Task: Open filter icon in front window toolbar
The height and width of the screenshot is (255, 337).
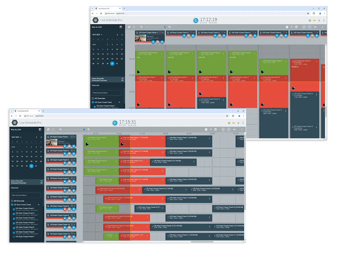Action: click(x=211, y=129)
